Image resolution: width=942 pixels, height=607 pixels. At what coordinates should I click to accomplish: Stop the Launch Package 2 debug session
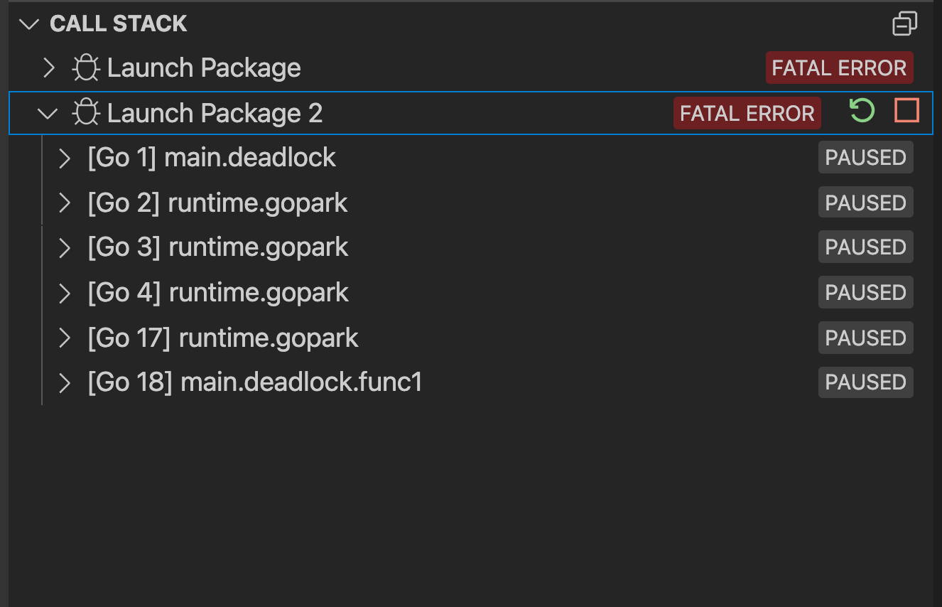click(906, 111)
